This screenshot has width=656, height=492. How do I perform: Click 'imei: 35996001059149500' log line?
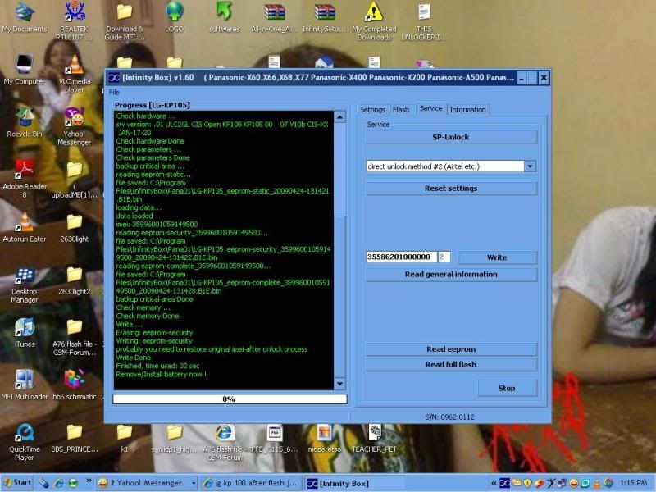coord(157,224)
